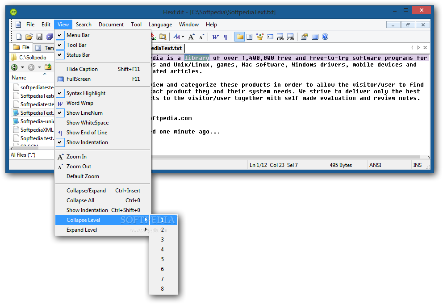Open the Language menu
The image size is (443, 304).
pos(160,25)
